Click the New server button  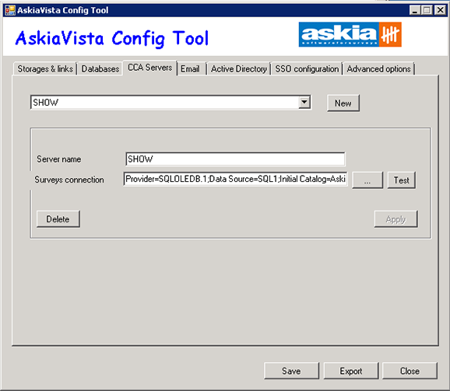[343, 103]
